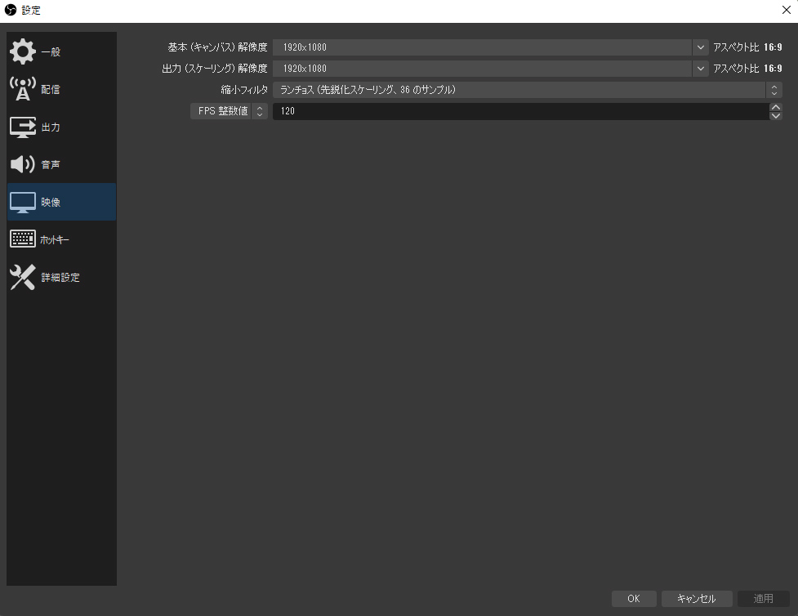Select the Audio speaker icon
The image size is (798, 616).
click(x=23, y=164)
